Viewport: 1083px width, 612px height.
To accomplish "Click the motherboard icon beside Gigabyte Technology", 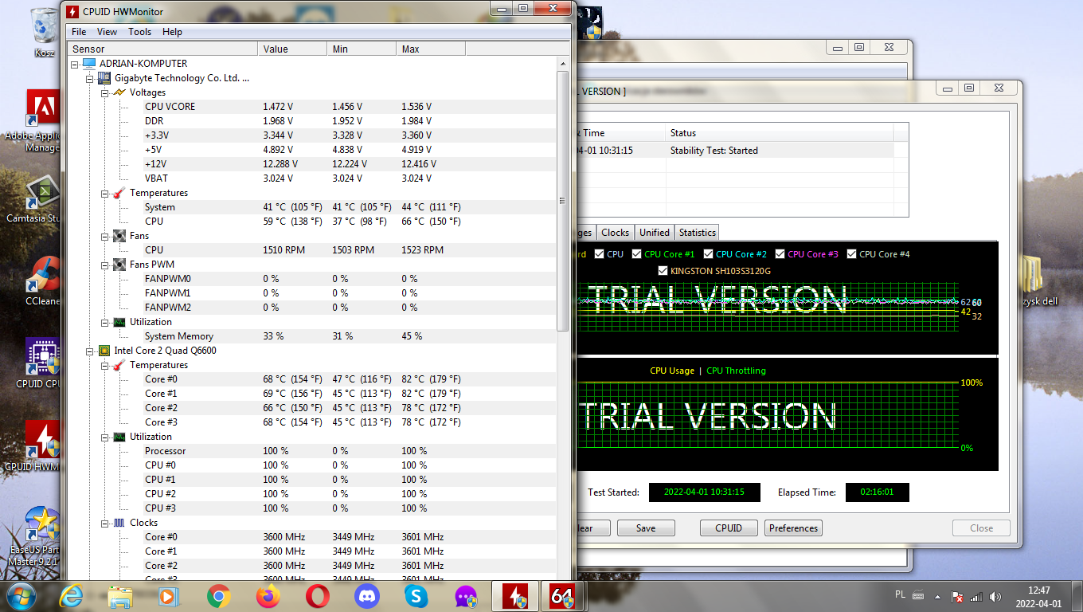I will click(x=104, y=78).
